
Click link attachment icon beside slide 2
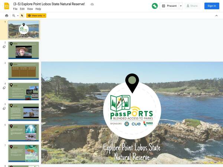point(4,47)
